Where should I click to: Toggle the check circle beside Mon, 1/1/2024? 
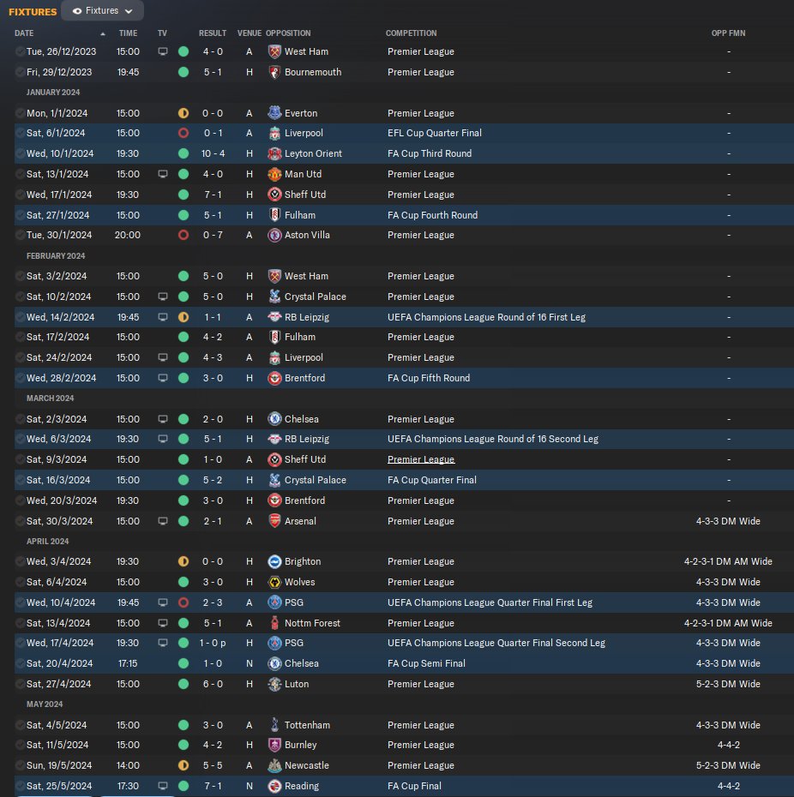pyautogui.click(x=20, y=113)
